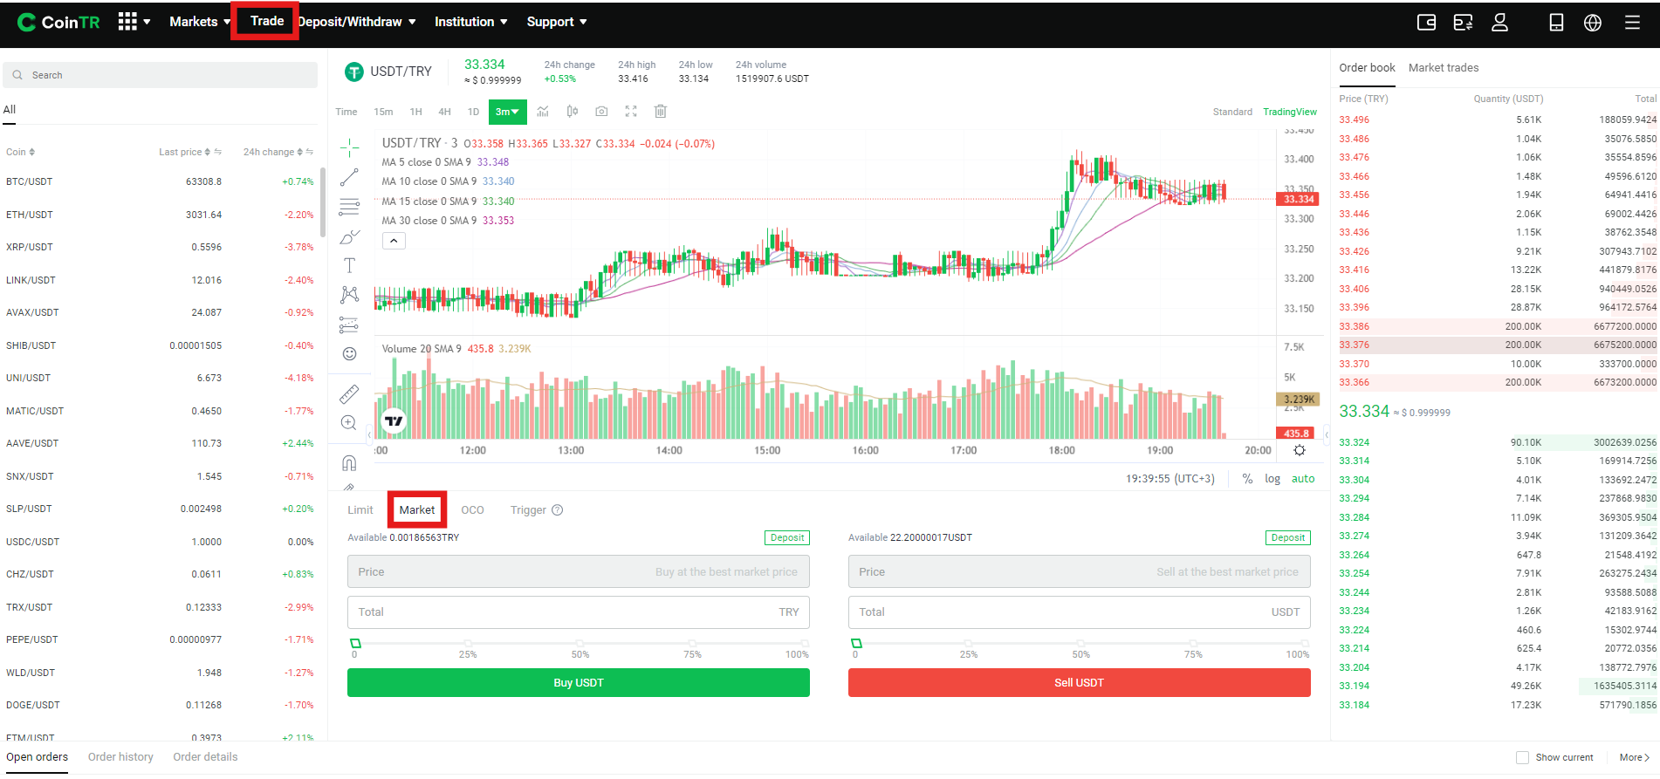Click the Trigger help question icon
Image resolution: width=1660 pixels, height=779 pixels.
[558, 510]
